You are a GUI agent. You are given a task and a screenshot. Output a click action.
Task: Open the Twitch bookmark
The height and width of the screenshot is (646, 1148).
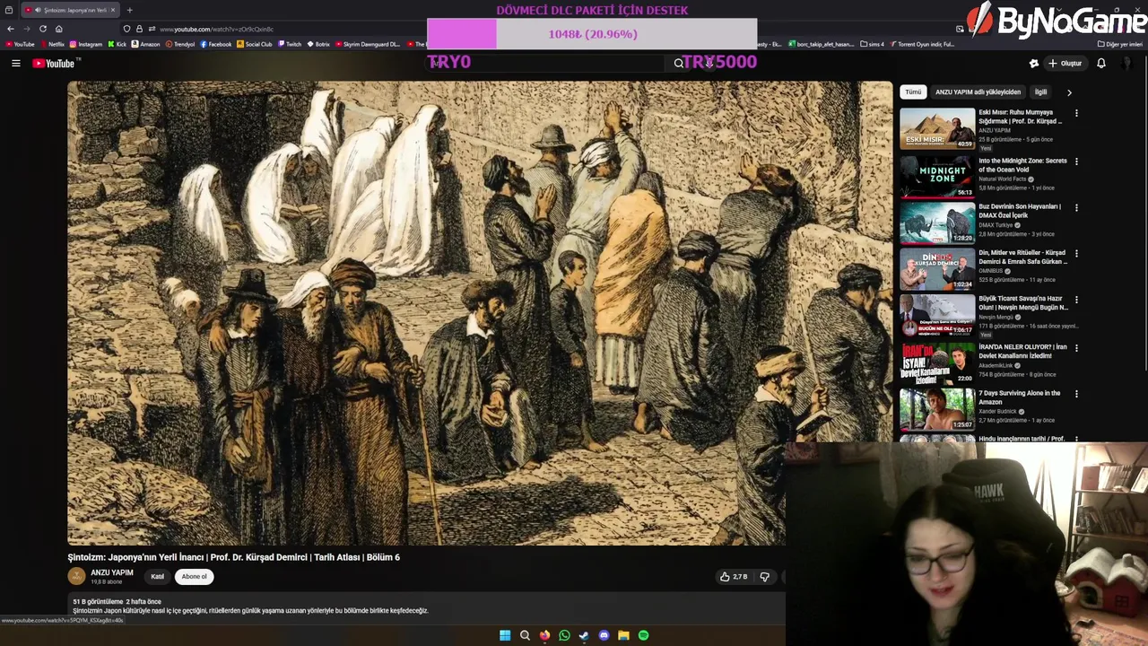pyautogui.click(x=289, y=44)
